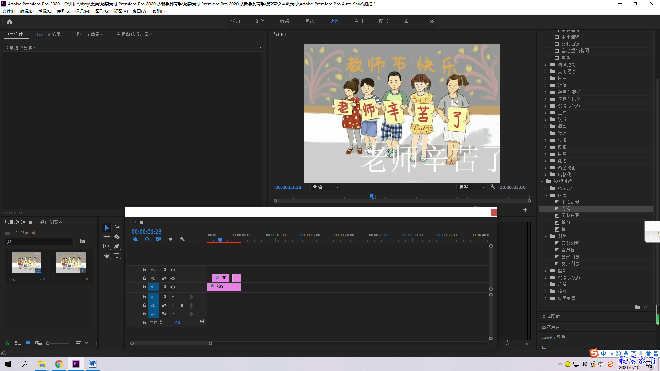
Task: Open Project panel menu icon
Action: point(30,222)
